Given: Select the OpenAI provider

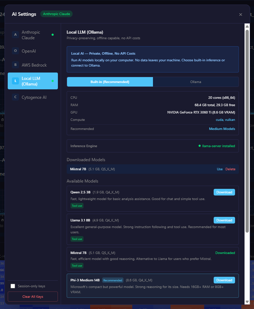Looking at the screenshot, I should (33, 51).
